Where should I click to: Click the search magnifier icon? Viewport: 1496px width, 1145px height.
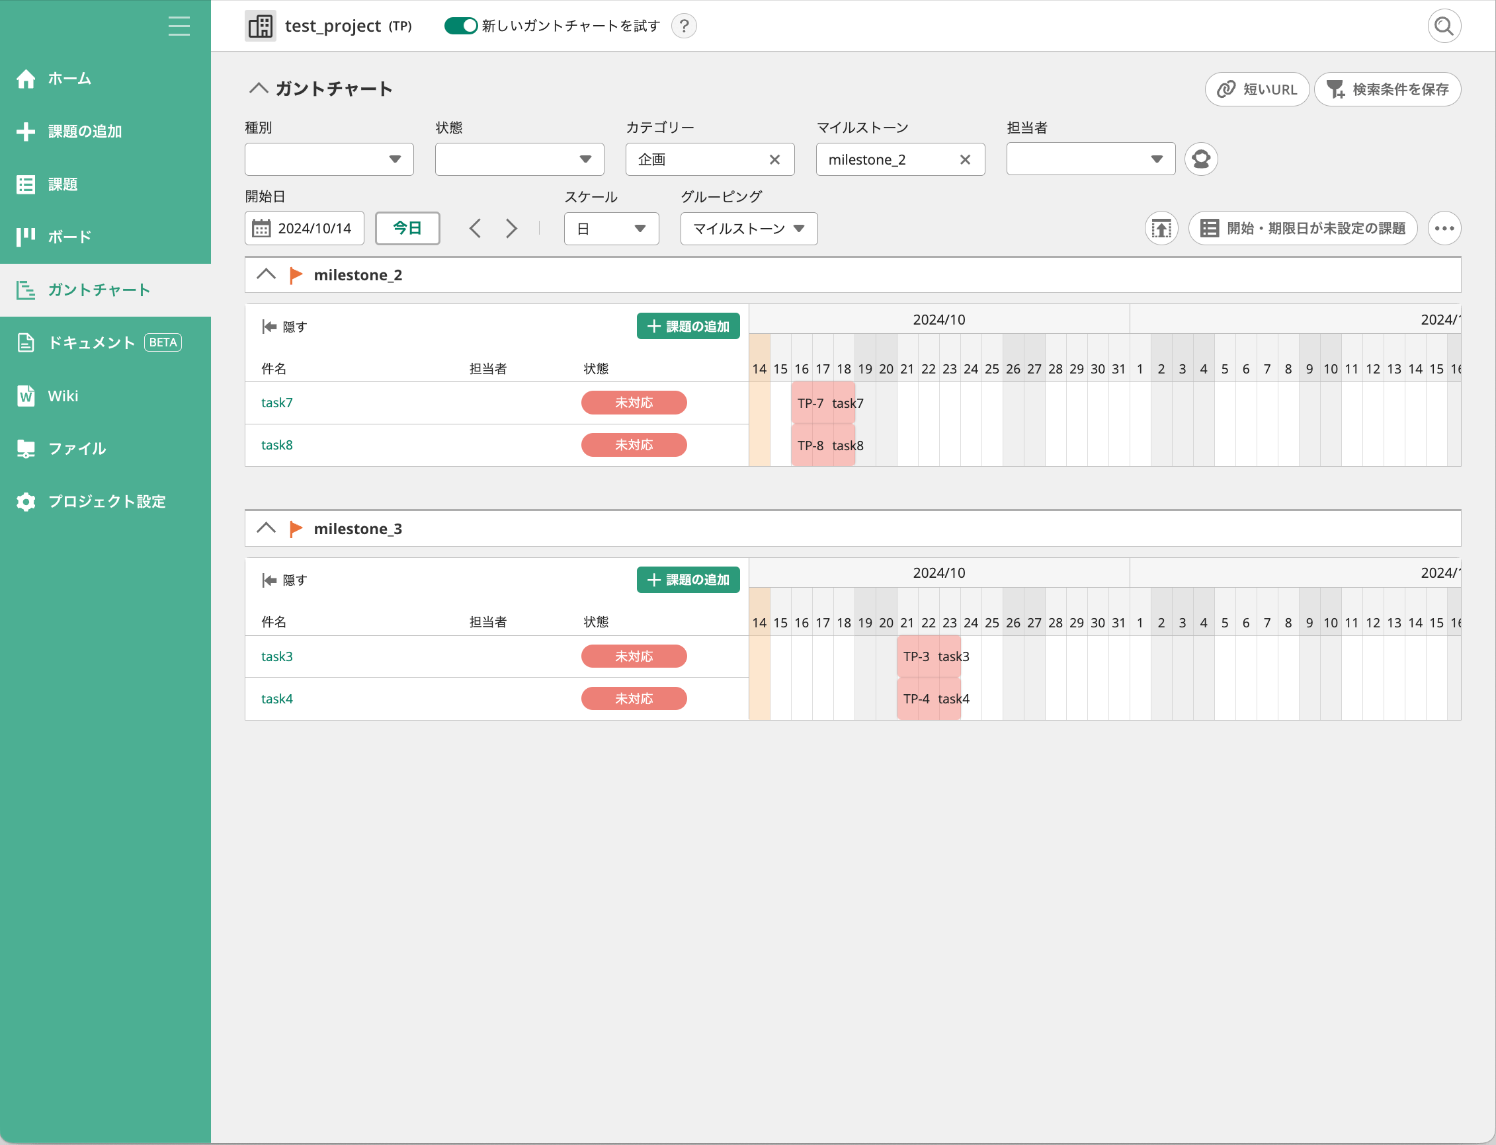click(1444, 26)
